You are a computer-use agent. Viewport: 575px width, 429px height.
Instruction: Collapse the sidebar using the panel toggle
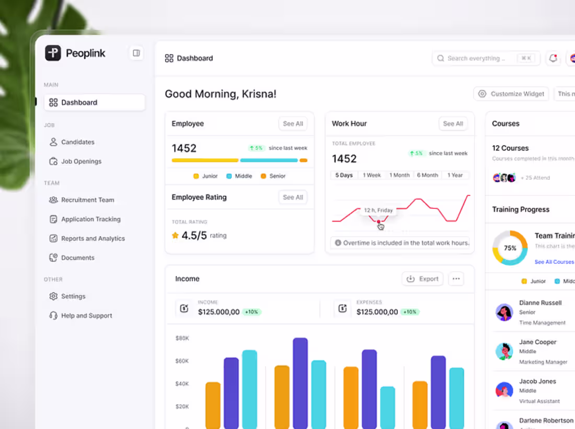click(x=136, y=53)
